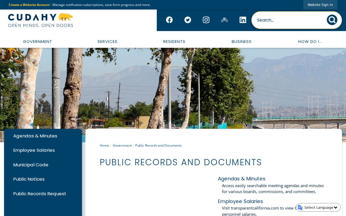
Task: Click the magnifying glass search button
Action: tap(332, 20)
